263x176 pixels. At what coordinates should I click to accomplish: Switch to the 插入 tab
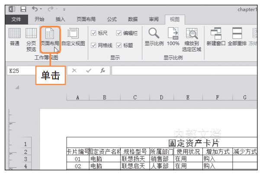tap(61, 19)
